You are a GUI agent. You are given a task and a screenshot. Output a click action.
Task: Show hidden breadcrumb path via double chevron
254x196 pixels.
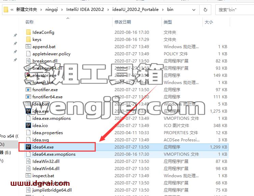pyautogui.click(x=12, y=10)
